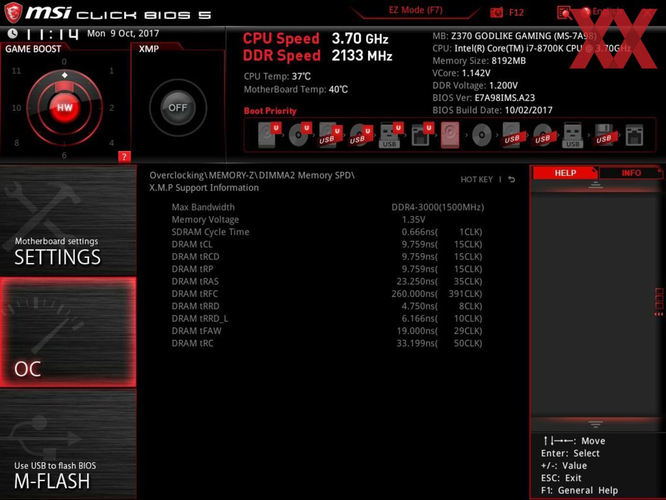Select the legacy USB key boot icon

[572, 135]
